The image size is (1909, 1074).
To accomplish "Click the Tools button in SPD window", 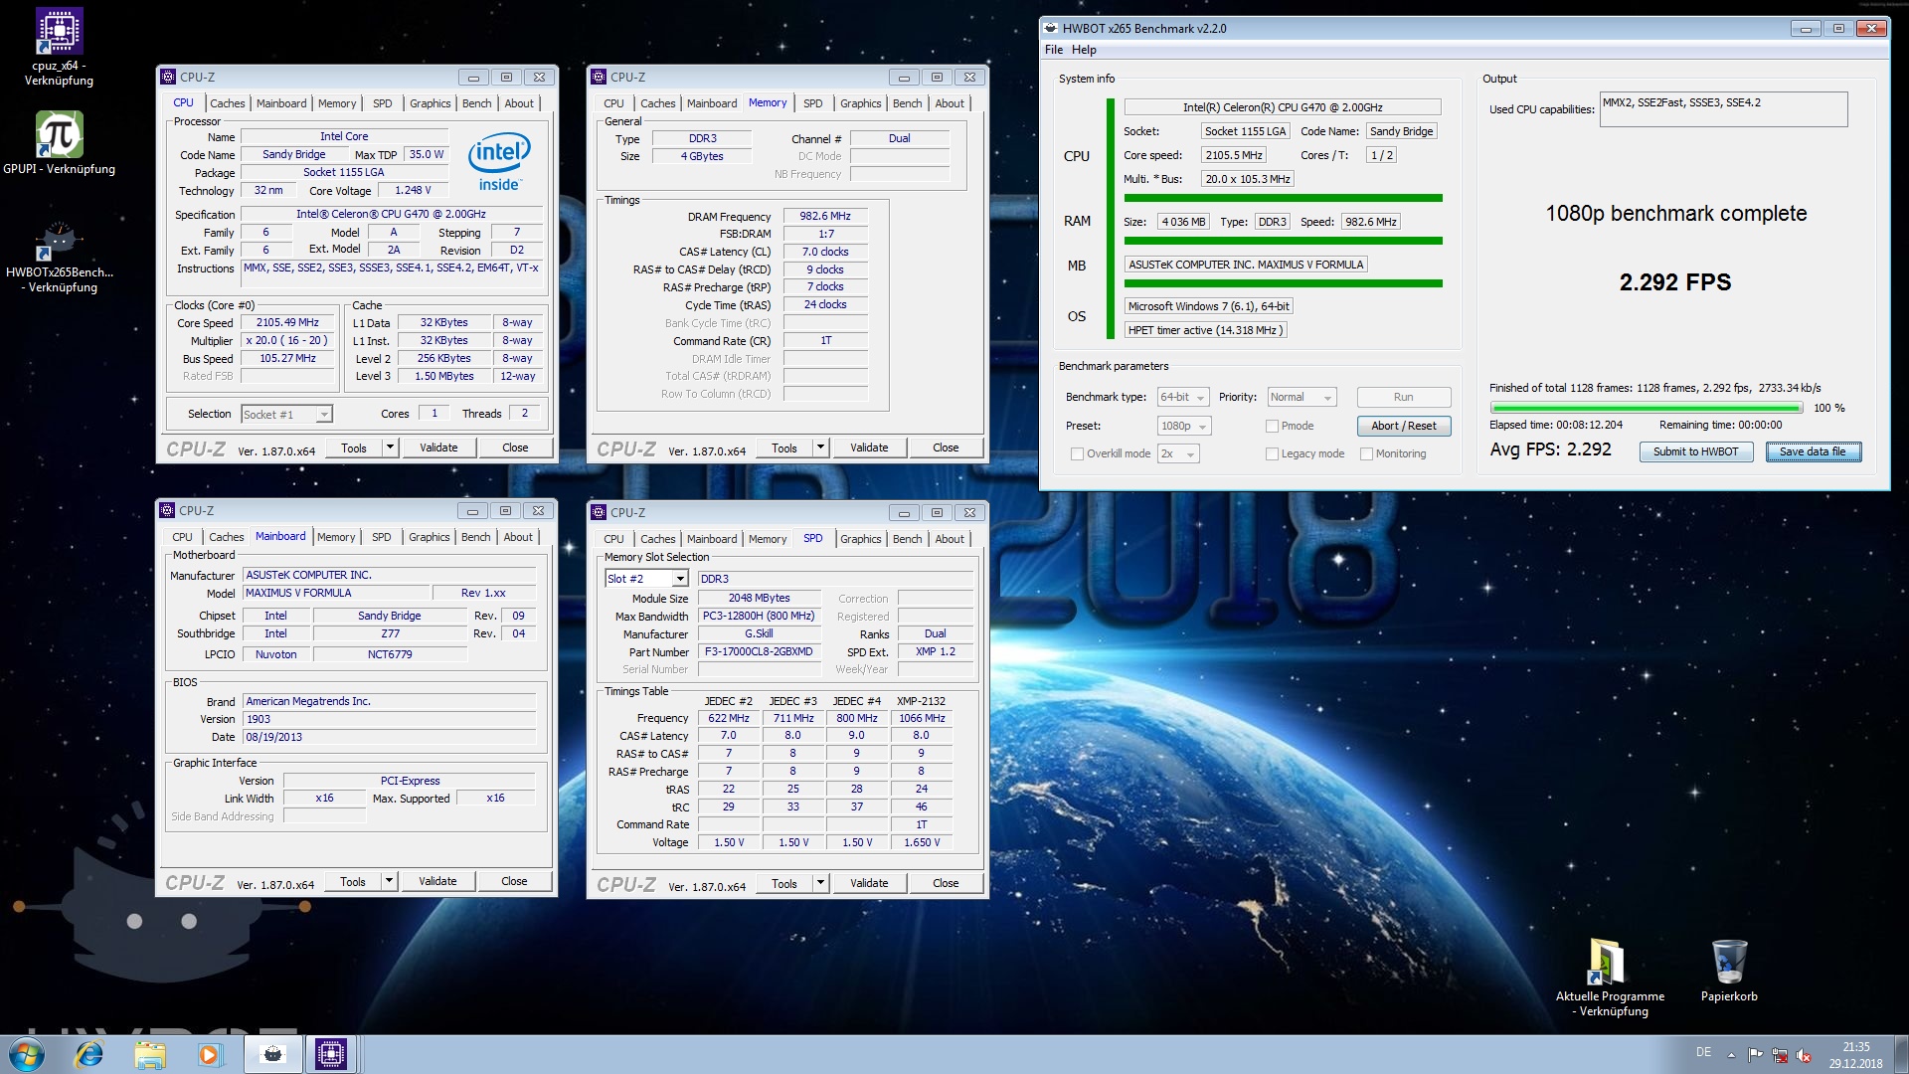I will tap(783, 883).
